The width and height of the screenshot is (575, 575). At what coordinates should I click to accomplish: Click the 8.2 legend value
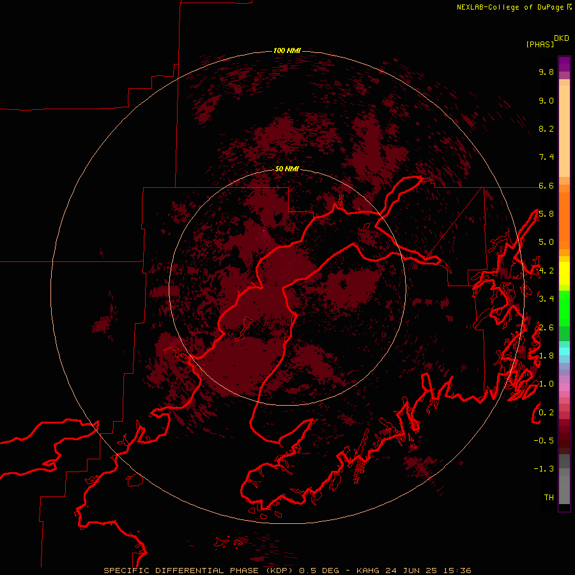[546, 128]
